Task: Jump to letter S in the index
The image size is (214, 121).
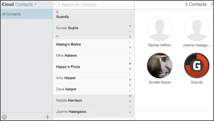Action: coord(130,85)
